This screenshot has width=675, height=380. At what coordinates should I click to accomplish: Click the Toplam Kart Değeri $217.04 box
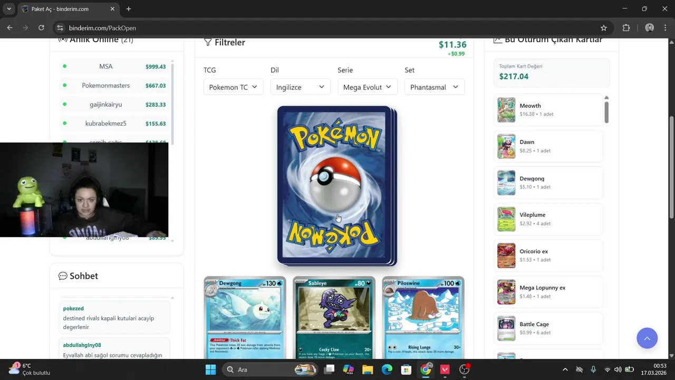click(x=552, y=72)
